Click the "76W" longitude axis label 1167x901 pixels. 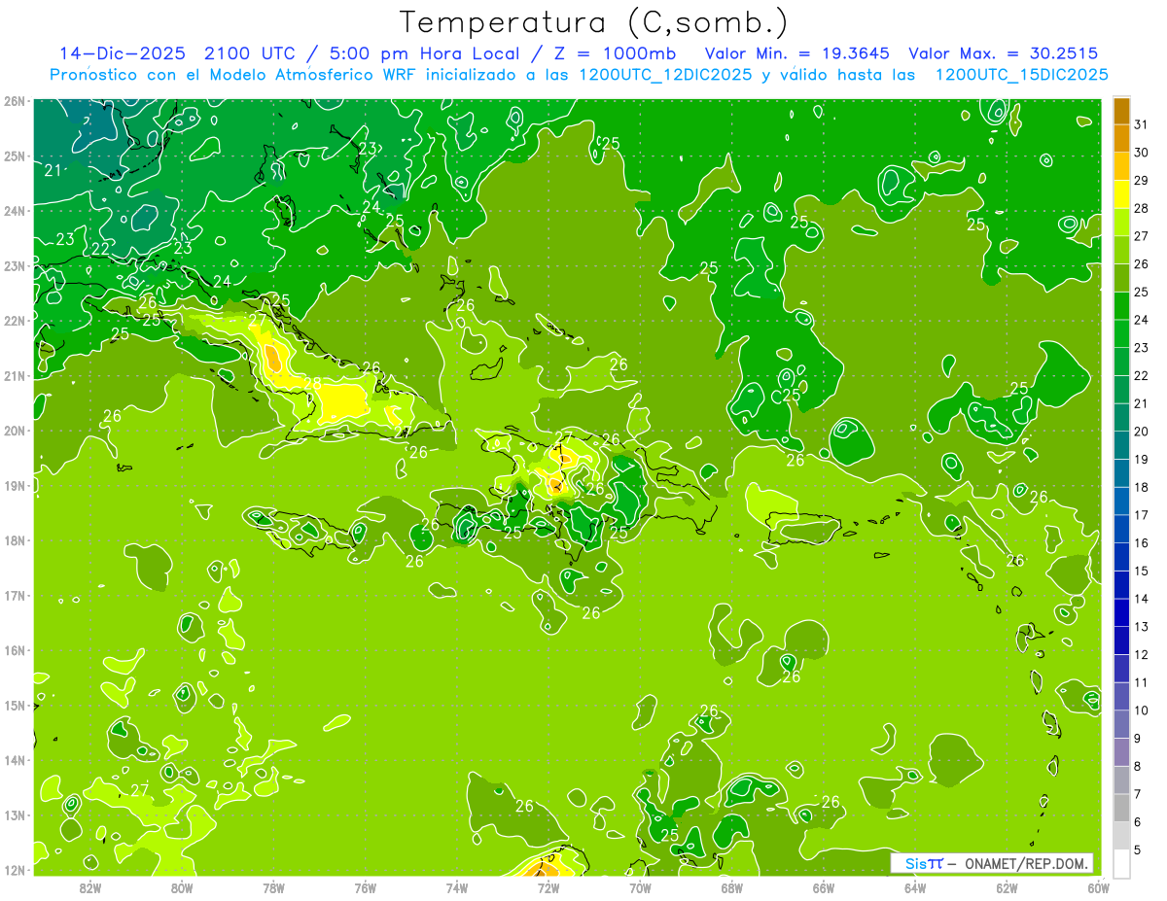[x=365, y=887]
